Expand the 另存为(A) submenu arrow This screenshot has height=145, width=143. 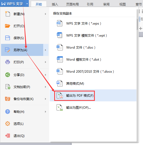[46, 50]
